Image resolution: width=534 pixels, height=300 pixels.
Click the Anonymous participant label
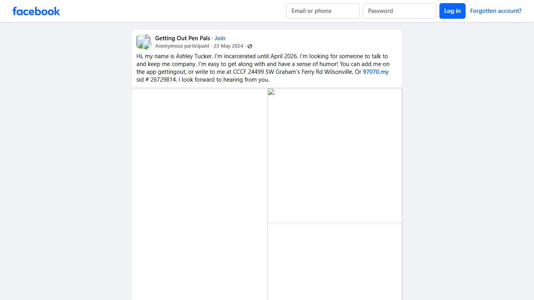[x=182, y=46]
